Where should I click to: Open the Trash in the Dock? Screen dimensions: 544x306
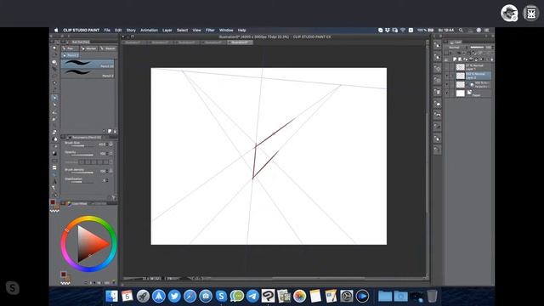[x=432, y=296]
